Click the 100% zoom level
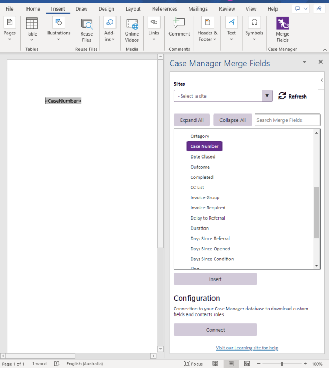Viewport: 329px width, 368px height. tap(317, 364)
